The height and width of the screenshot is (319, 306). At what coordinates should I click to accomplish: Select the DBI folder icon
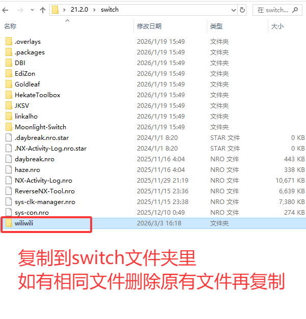click(9, 63)
